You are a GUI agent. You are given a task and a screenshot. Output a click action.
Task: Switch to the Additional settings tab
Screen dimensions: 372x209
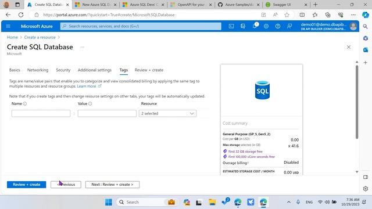[x=95, y=70]
